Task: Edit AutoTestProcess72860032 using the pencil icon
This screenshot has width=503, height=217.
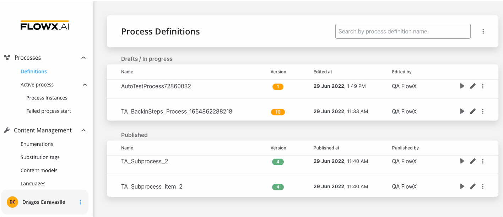Action: (x=473, y=86)
